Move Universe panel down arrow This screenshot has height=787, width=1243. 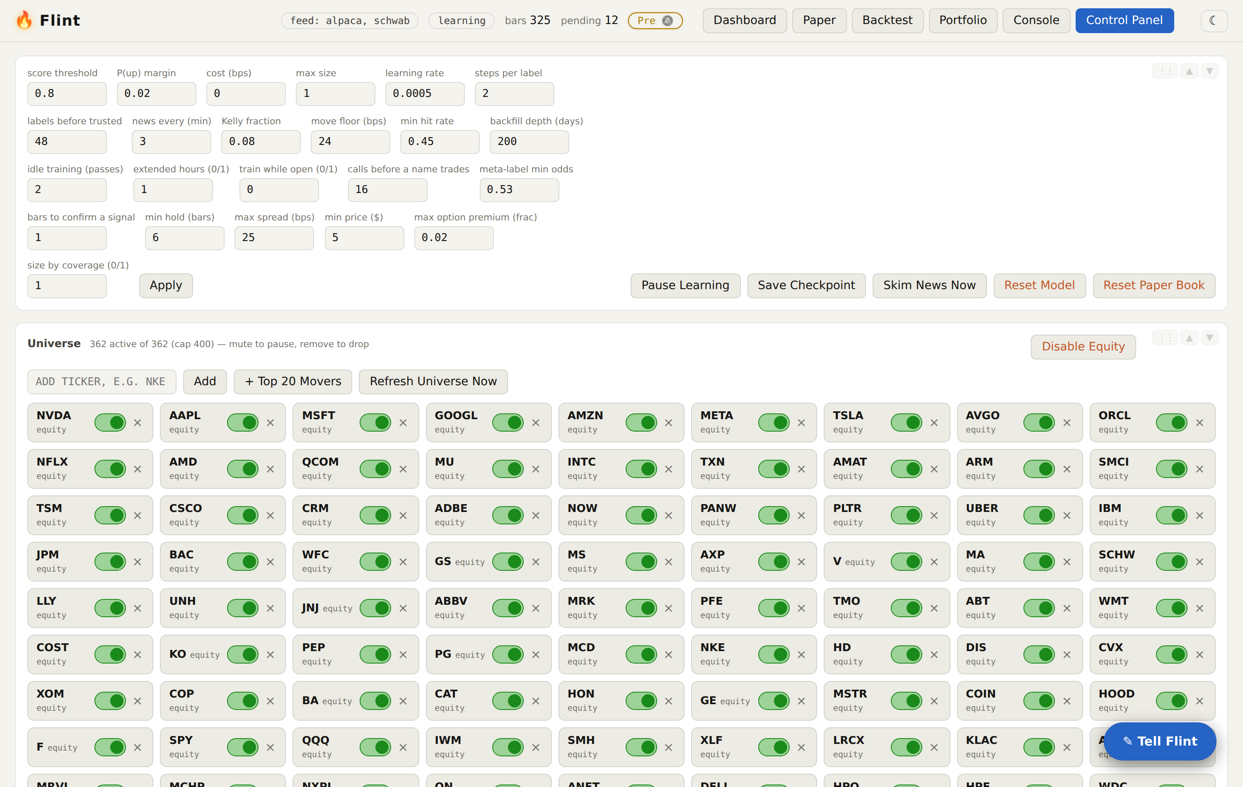pos(1209,338)
